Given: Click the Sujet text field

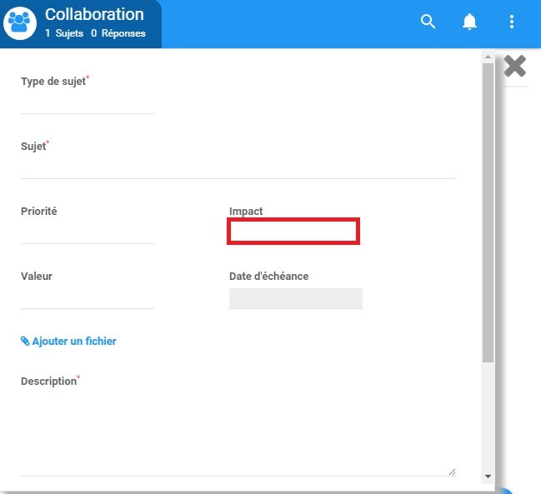Looking at the screenshot, I should (x=238, y=168).
